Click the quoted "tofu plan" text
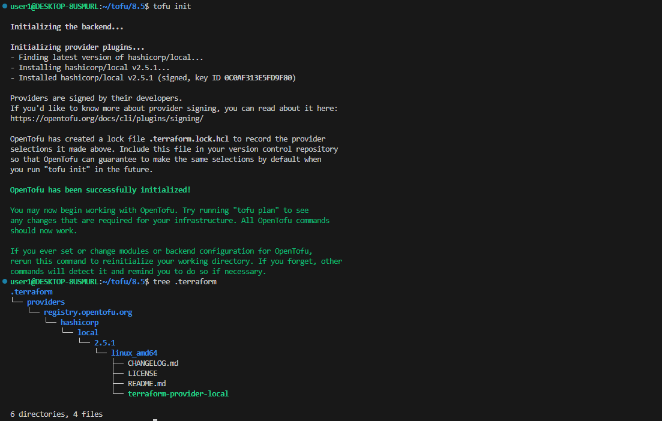The image size is (662, 421). tap(256, 210)
